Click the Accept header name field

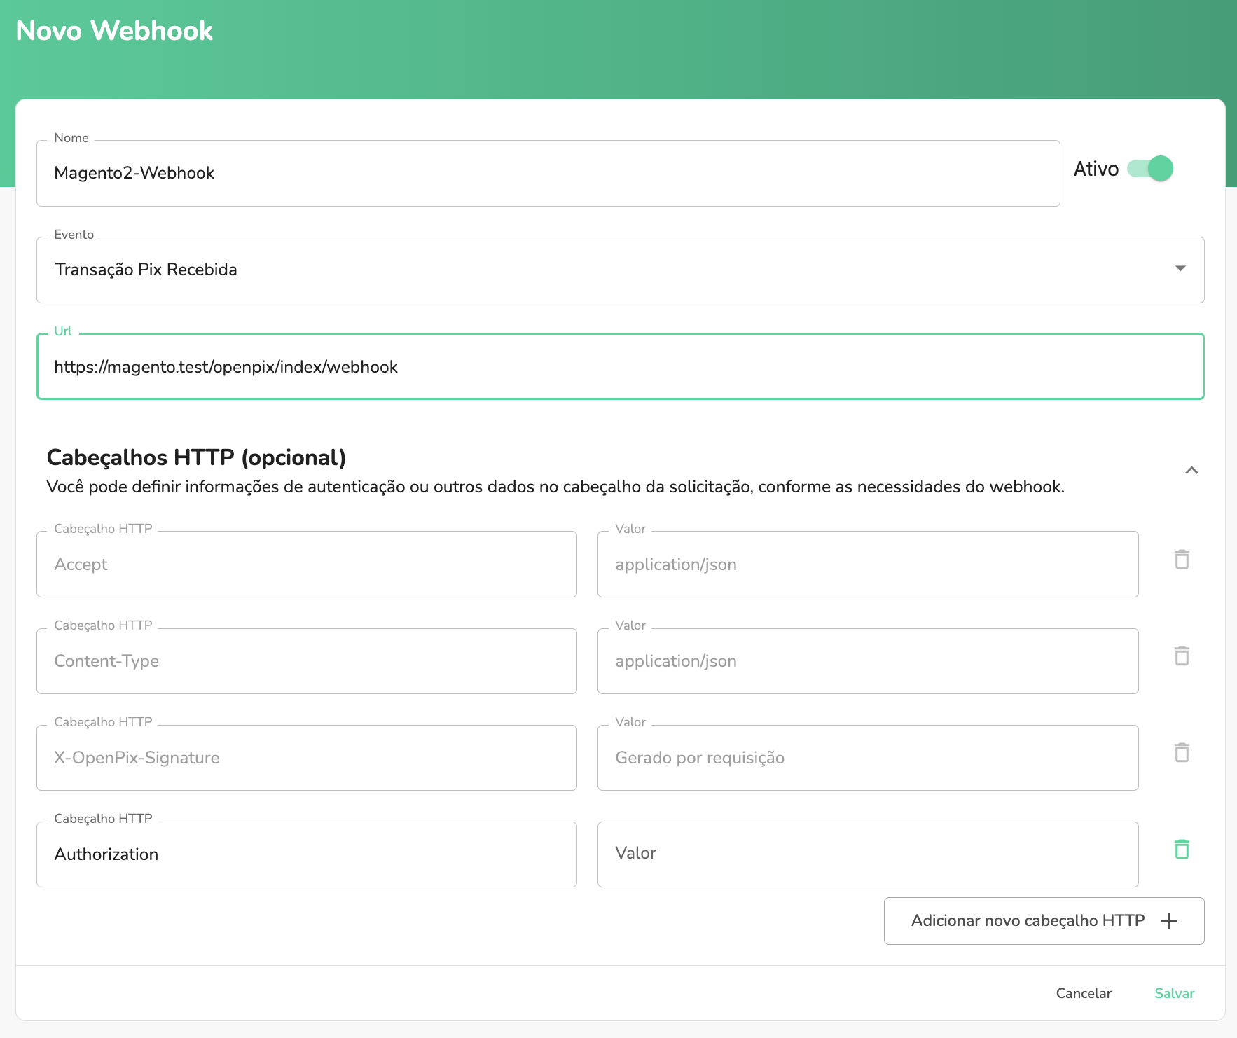(306, 564)
